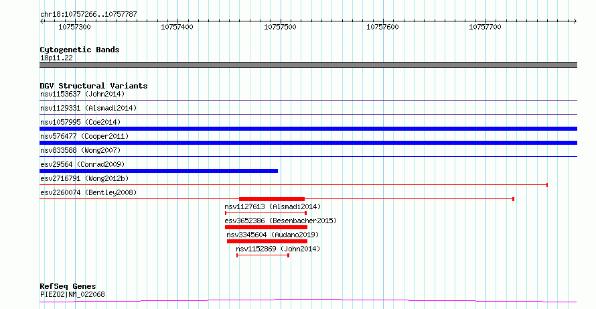Click the 18p11.22 band label
Viewport: 596px width, 309px height.
tap(56, 58)
